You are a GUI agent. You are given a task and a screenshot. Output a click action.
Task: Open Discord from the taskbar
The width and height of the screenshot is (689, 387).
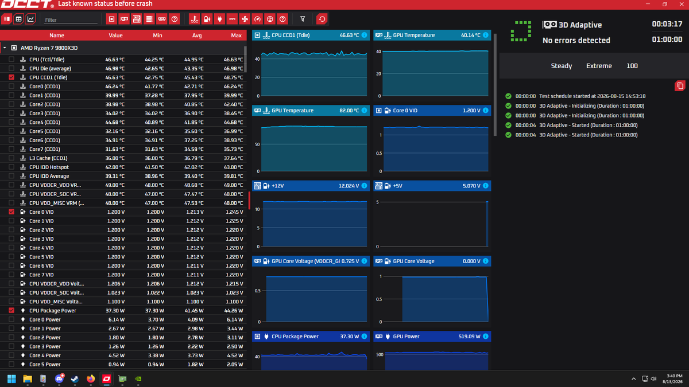coord(59,379)
